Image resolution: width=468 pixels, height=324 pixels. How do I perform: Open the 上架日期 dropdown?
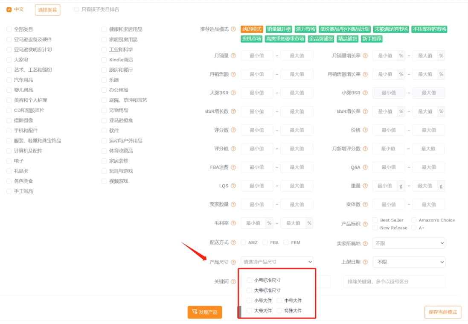(x=409, y=262)
